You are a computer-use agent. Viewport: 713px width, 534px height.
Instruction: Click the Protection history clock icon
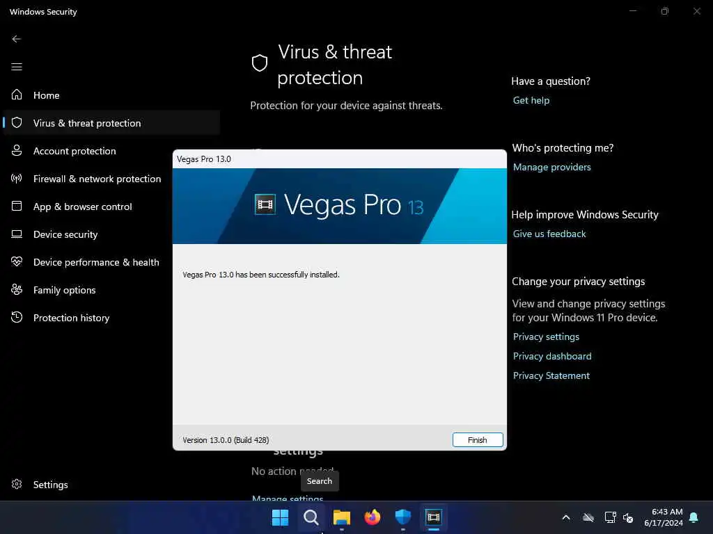click(17, 317)
